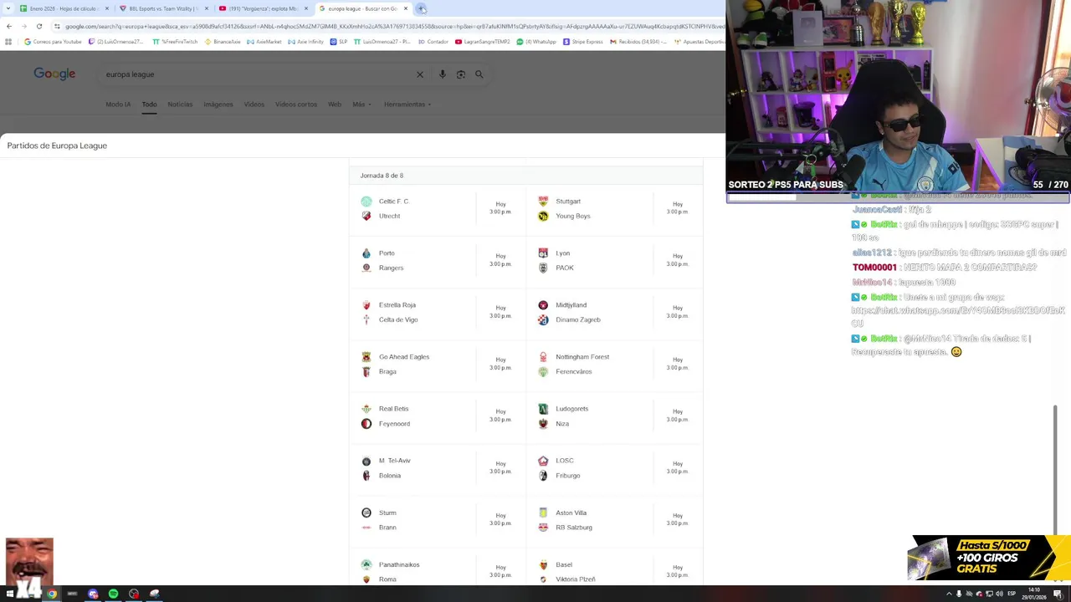The width and height of the screenshot is (1071, 602).
Task: Open the Lyon vs PAOK match
Action: coord(615,260)
